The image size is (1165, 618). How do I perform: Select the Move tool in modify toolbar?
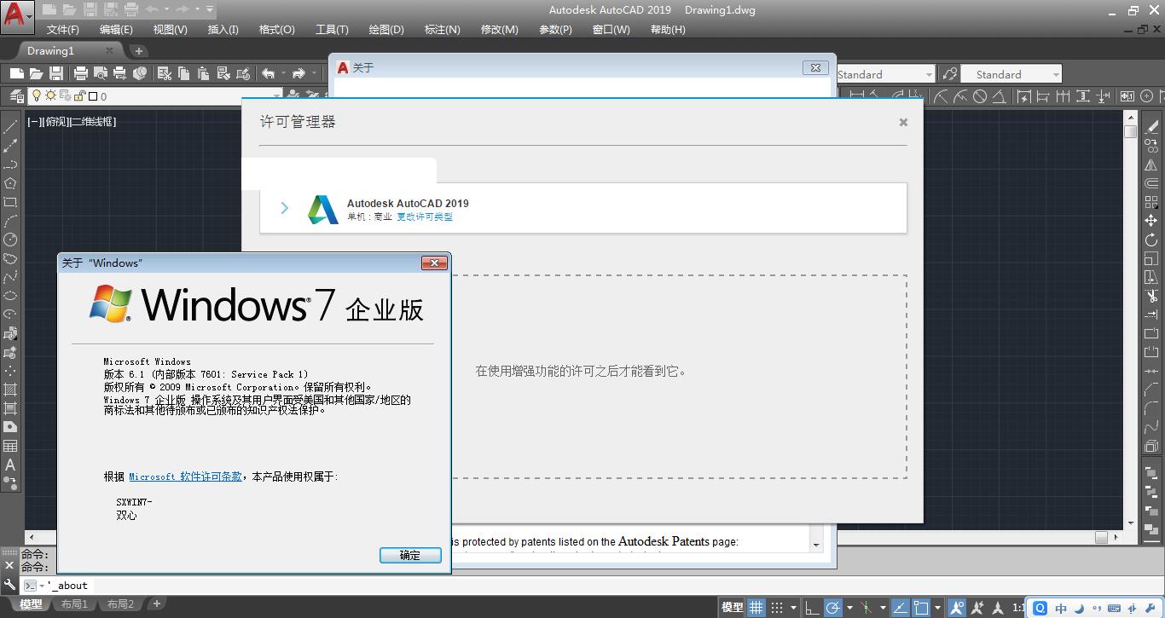[1151, 221]
